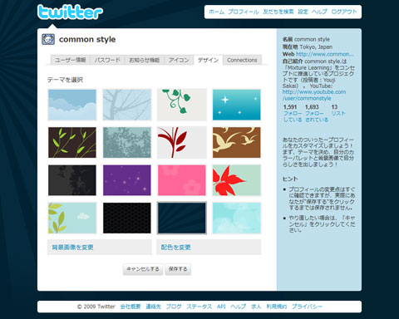This screenshot has height=319, width=399.
Task: Open the 会社概要 footer link
Action: 131,307
